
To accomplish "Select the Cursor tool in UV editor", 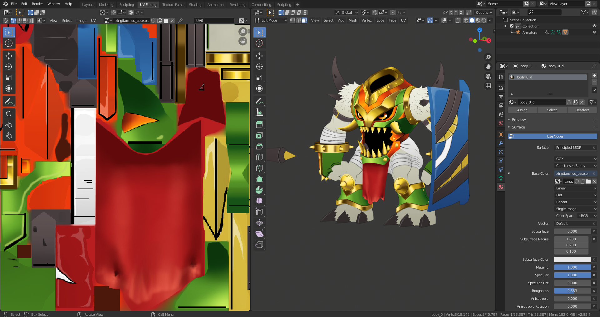I will click(9, 43).
